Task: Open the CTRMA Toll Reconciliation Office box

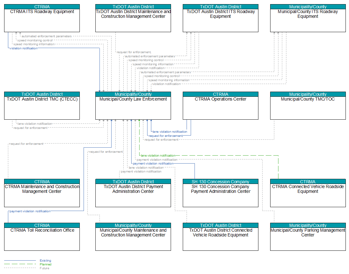Action: click(x=42, y=237)
